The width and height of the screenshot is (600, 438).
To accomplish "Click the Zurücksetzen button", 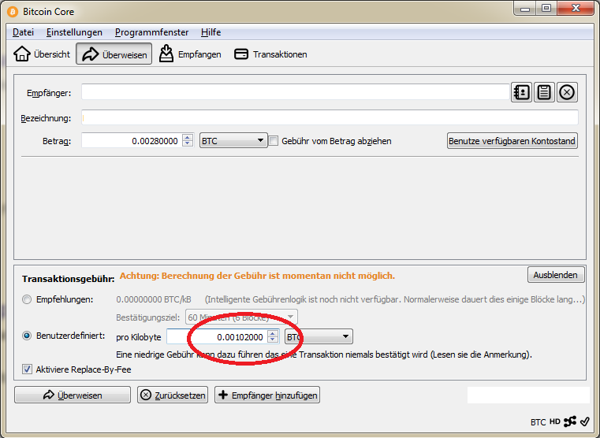I will (173, 395).
